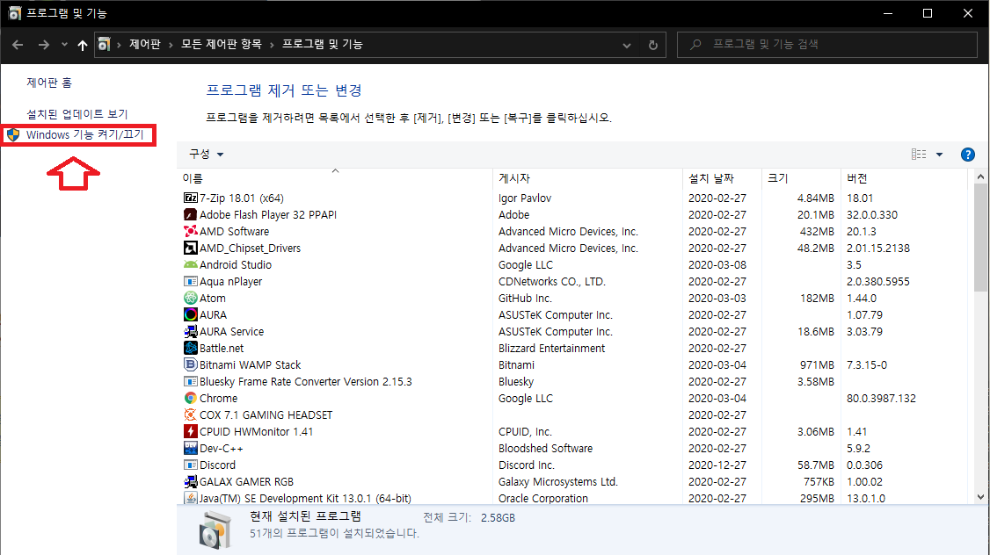The width and height of the screenshot is (990, 555).
Task: Expand the address bar history dropdown
Action: coord(626,45)
